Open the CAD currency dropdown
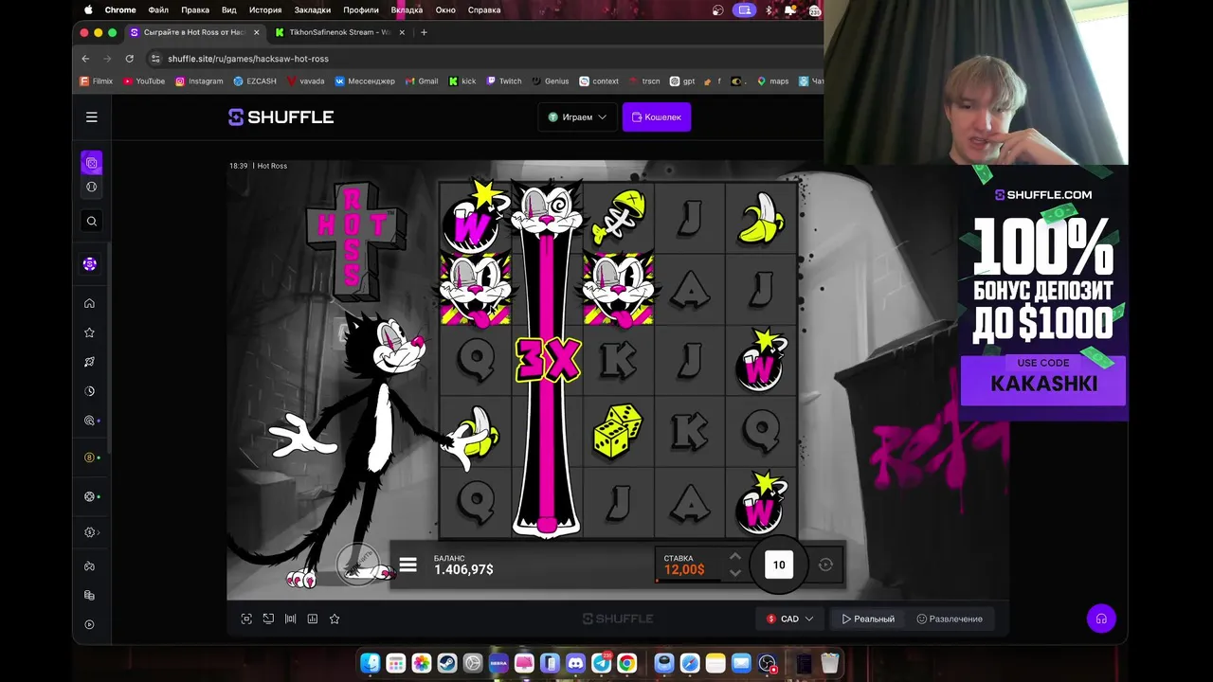Viewport: 1213px width, 682px height. tap(789, 619)
